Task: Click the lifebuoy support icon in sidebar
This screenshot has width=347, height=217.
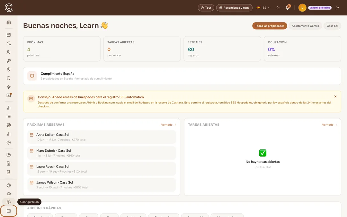Action: pyautogui.click(x=9, y=185)
